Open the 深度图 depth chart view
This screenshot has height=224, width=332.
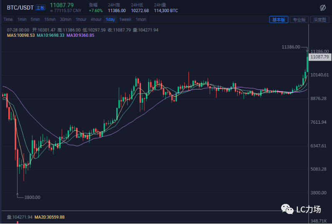(319, 20)
